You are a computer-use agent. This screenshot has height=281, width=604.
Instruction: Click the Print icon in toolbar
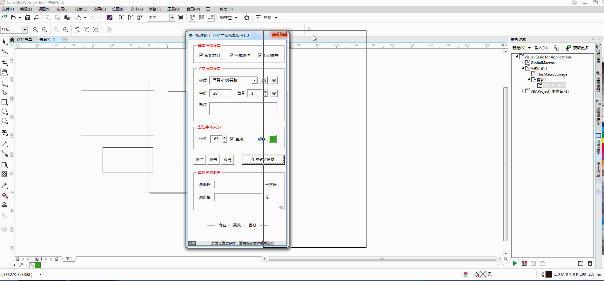click(37, 18)
